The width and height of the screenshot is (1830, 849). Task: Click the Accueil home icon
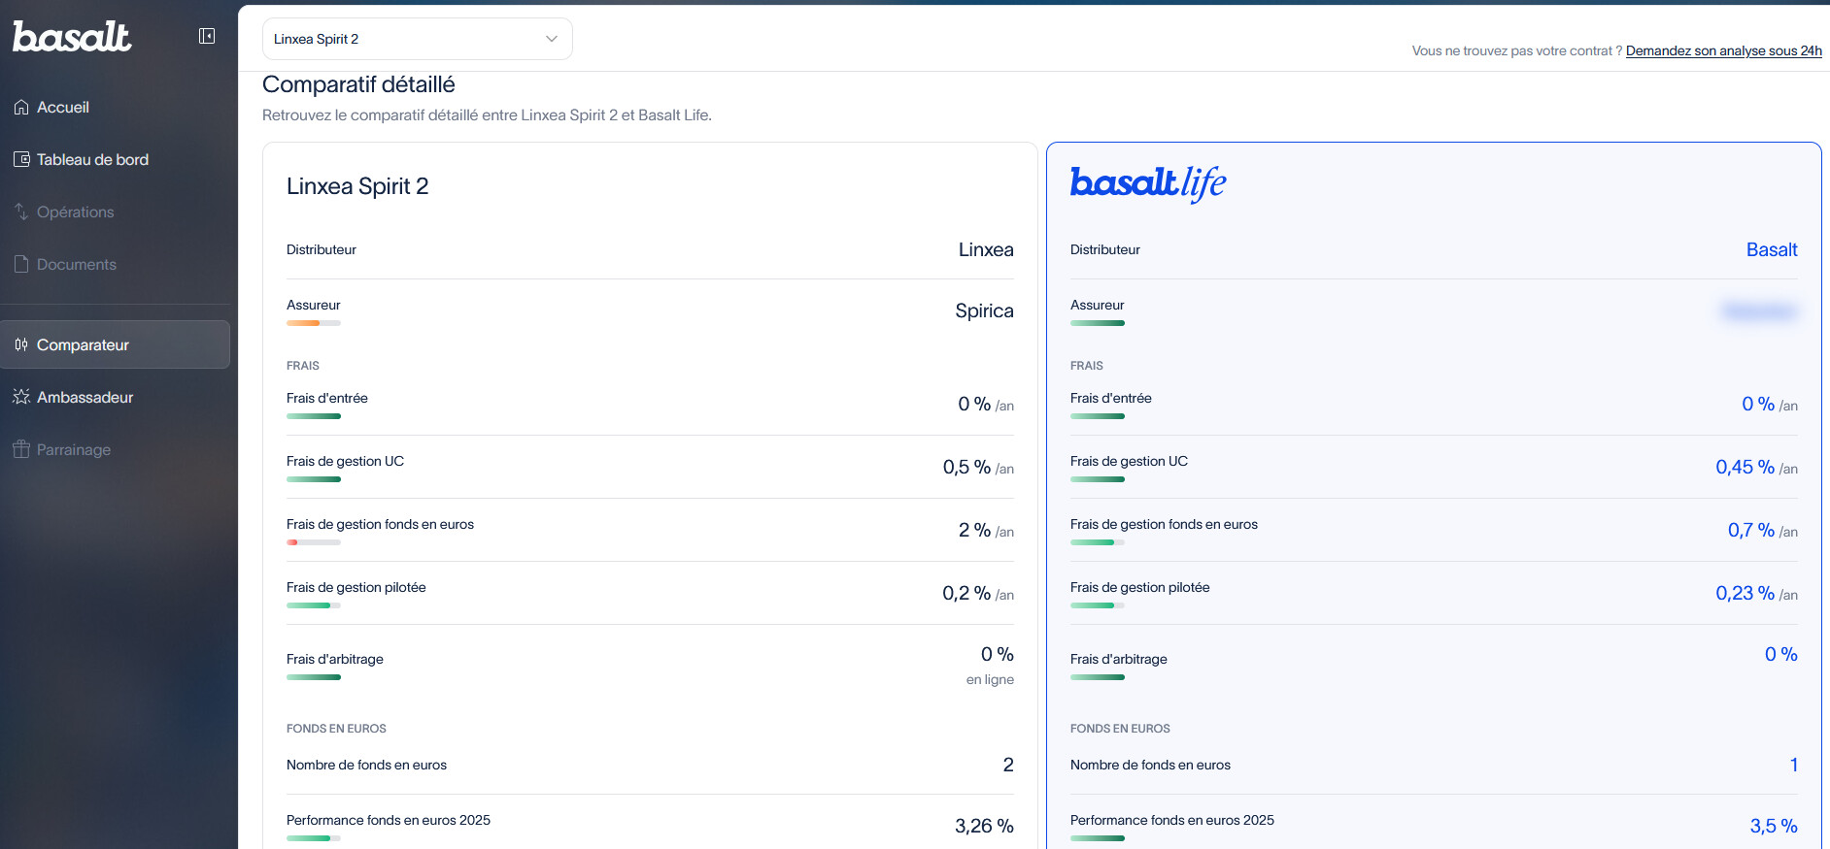(x=21, y=107)
